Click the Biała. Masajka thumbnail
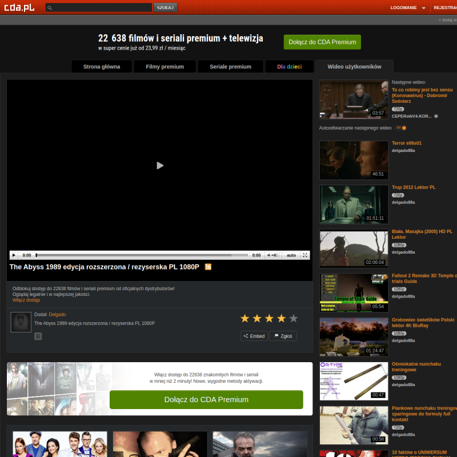Screen dimensions: 457x457 [354, 248]
